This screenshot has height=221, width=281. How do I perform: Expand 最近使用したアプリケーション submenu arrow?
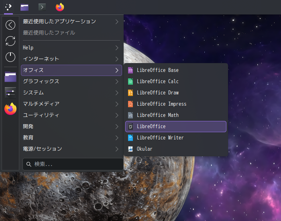pyautogui.click(x=117, y=22)
